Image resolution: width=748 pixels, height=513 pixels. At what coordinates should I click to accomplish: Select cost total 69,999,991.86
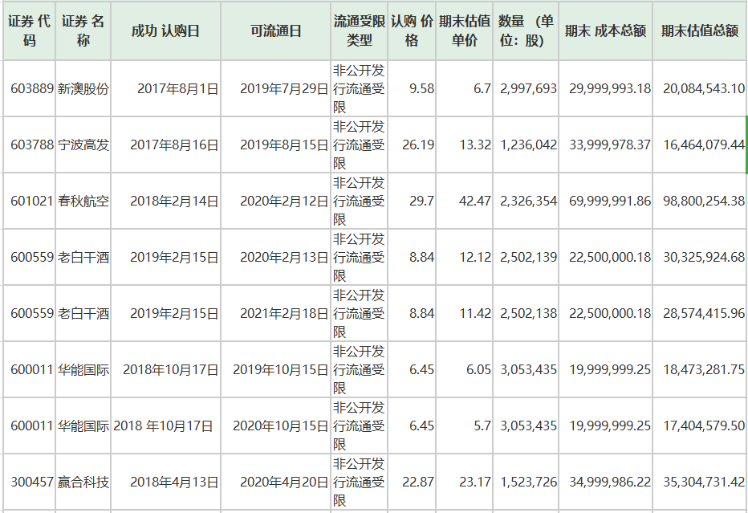[610, 201]
